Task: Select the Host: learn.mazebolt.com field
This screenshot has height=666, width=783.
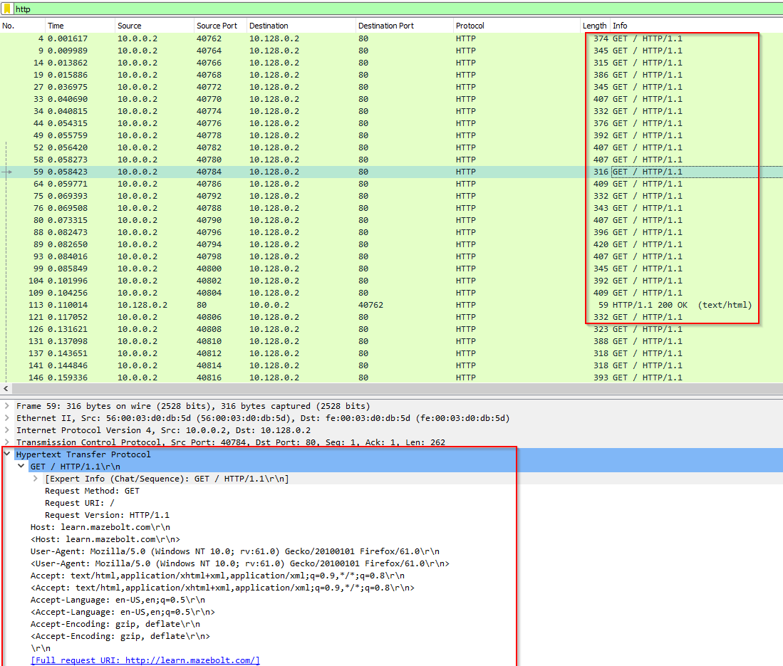Action: pos(100,527)
